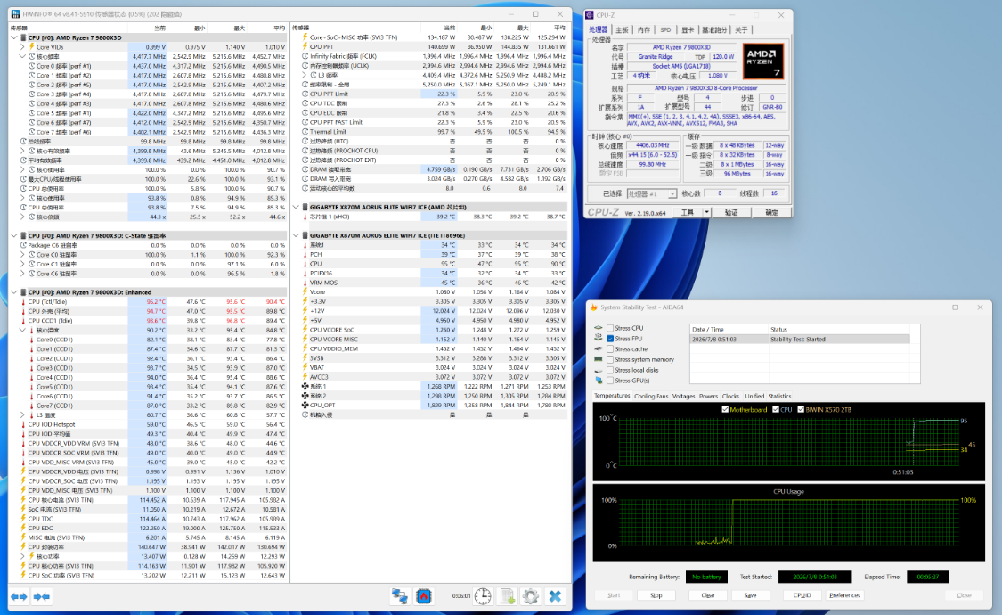1002x615 pixels.
Task: Click the AIDA64 Clear button
Action: 708,595
